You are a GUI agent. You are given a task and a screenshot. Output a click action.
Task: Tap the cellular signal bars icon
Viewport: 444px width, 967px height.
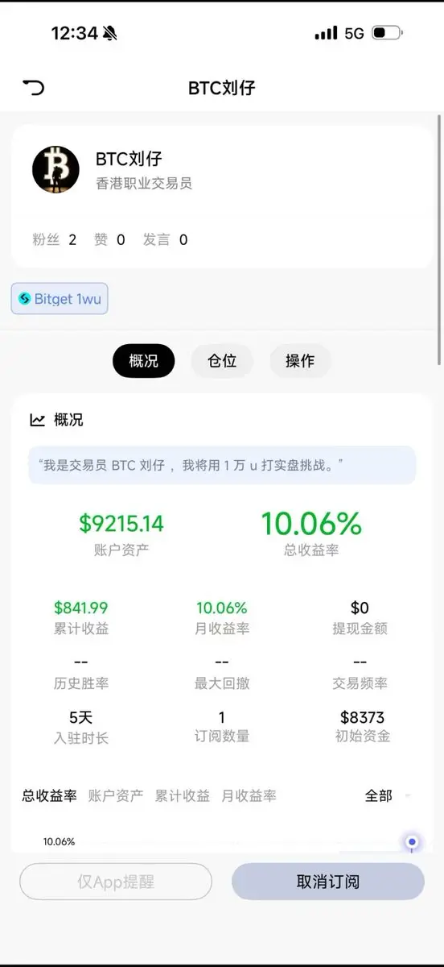[326, 33]
